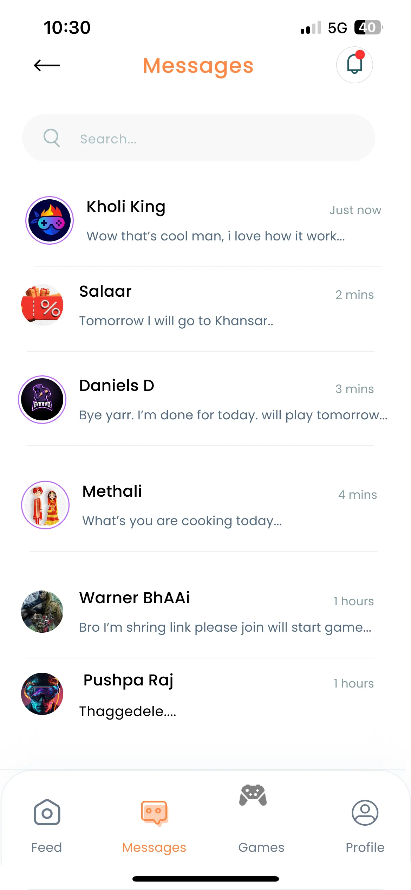
Task: Focus the Search input field
Action: point(198,138)
